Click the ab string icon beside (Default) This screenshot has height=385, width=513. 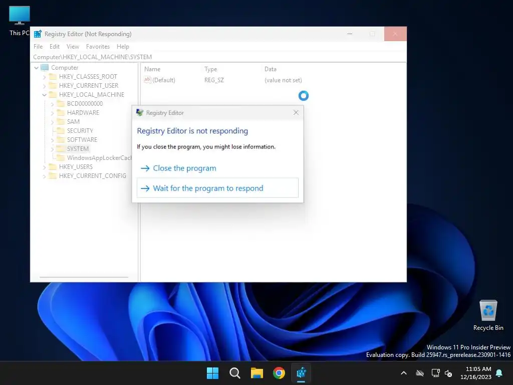click(147, 80)
